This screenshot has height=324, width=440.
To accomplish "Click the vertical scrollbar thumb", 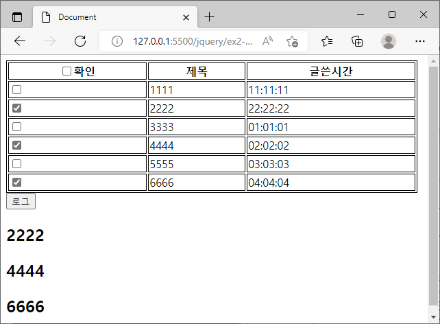I will click(x=433, y=186).
